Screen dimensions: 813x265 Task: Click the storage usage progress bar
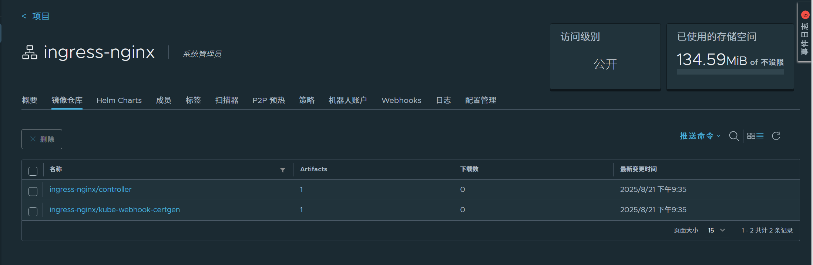pos(730,72)
